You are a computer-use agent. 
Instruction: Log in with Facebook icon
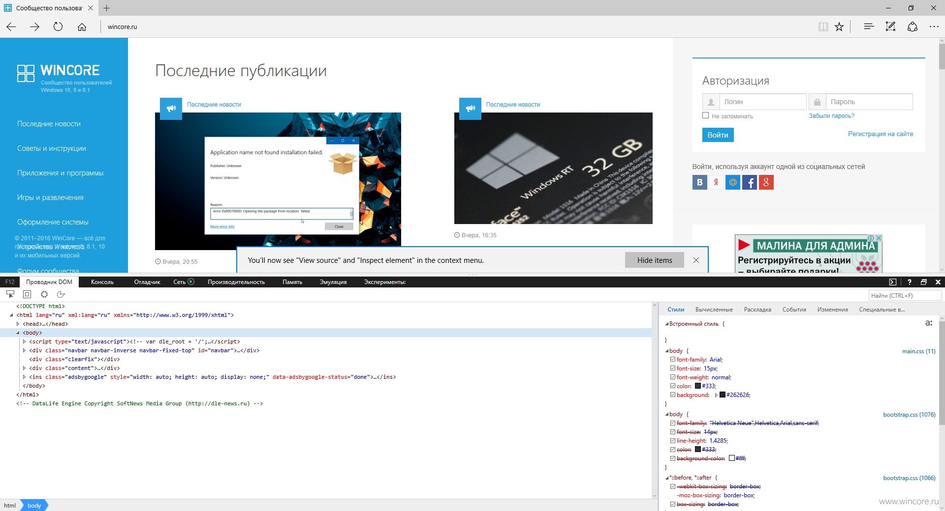click(750, 182)
